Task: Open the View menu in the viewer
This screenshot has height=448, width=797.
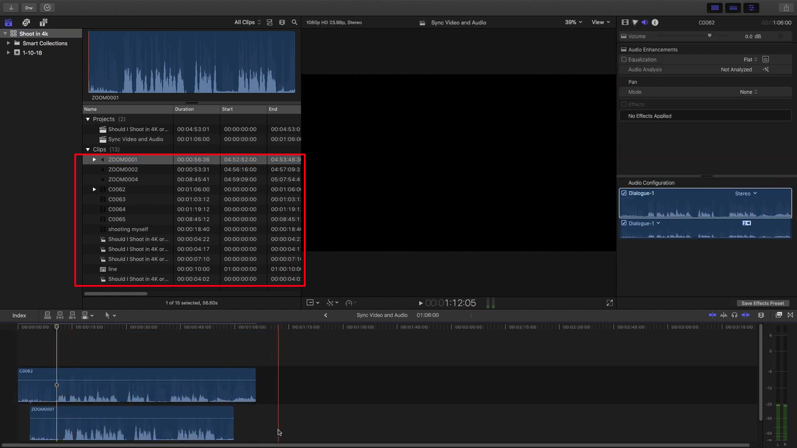Action: pyautogui.click(x=598, y=22)
